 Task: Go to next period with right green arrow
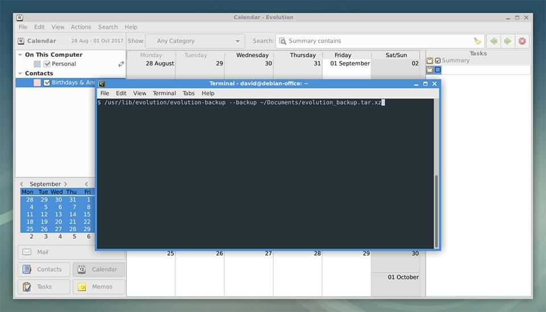point(508,41)
